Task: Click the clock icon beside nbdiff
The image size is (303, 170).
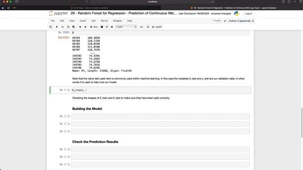Action: (148, 27)
